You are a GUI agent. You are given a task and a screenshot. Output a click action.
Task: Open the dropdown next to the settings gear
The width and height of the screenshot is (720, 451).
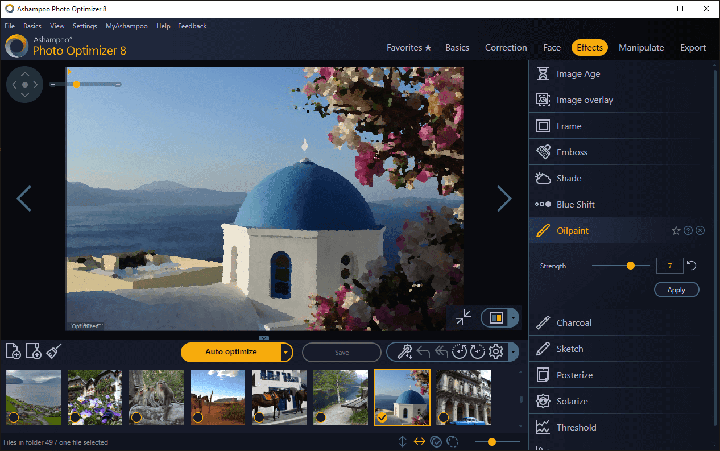coord(514,351)
